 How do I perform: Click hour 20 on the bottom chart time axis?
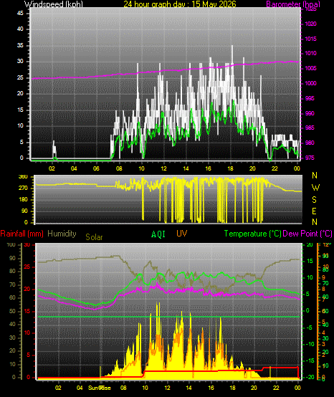coord(254,388)
